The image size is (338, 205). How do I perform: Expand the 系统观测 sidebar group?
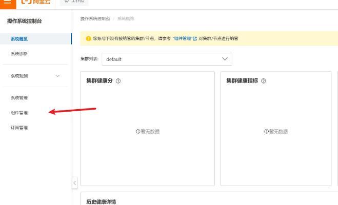click(35, 76)
